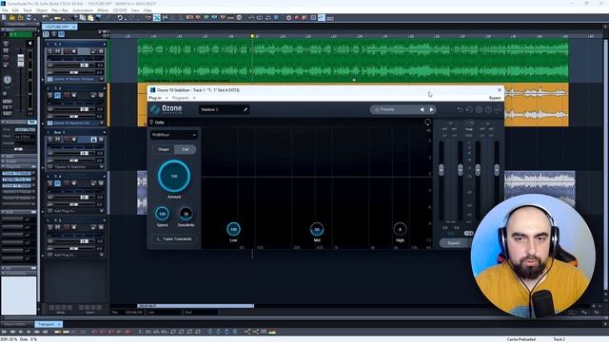Toggle gain link icon under Ozone meters
The height and width of the screenshot is (342, 609).
click(451, 234)
